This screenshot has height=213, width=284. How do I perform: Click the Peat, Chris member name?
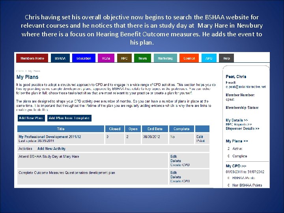tap(236, 77)
